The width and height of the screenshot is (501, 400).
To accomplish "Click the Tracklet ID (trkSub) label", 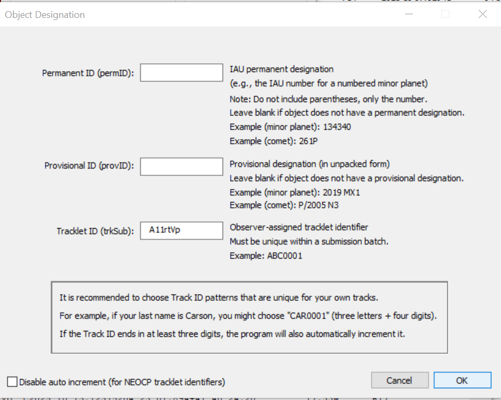I will click(95, 231).
